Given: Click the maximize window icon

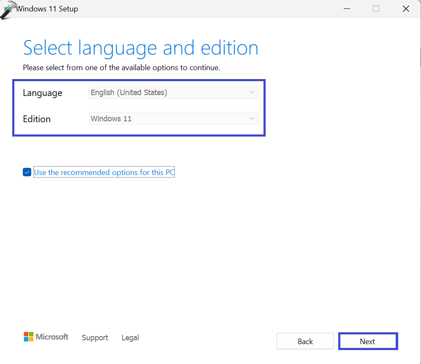Looking at the screenshot, I should [x=376, y=9].
